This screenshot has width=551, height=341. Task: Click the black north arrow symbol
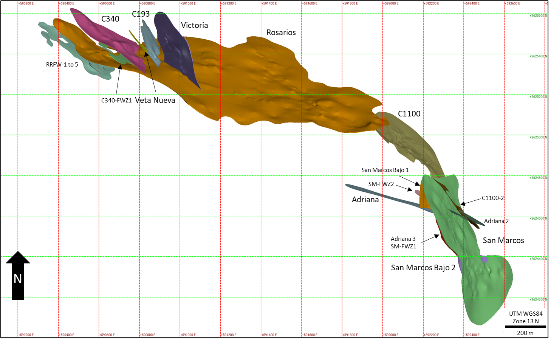[18, 276]
